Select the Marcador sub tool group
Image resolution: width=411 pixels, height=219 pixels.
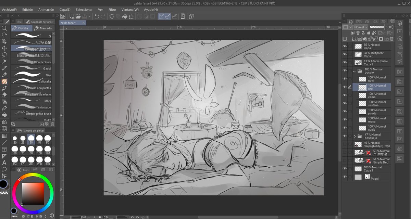43,28
